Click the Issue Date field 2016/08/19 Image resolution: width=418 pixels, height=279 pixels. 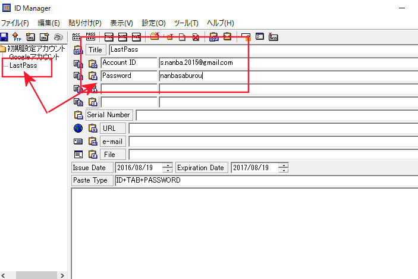click(x=139, y=168)
